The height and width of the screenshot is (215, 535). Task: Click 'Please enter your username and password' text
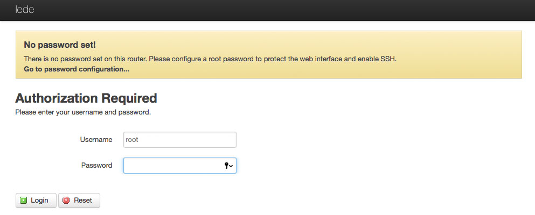pyautogui.click(x=83, y=112)
